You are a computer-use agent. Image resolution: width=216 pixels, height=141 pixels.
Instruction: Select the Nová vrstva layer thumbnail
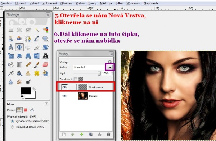(x=83, y=87)
